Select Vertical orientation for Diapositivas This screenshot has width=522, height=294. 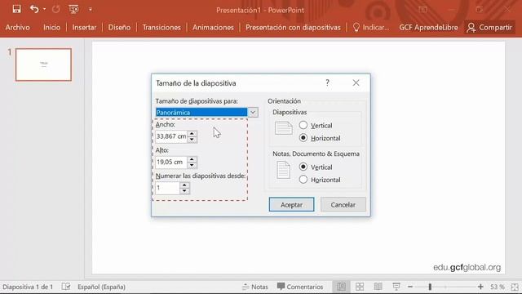point(303,125)
